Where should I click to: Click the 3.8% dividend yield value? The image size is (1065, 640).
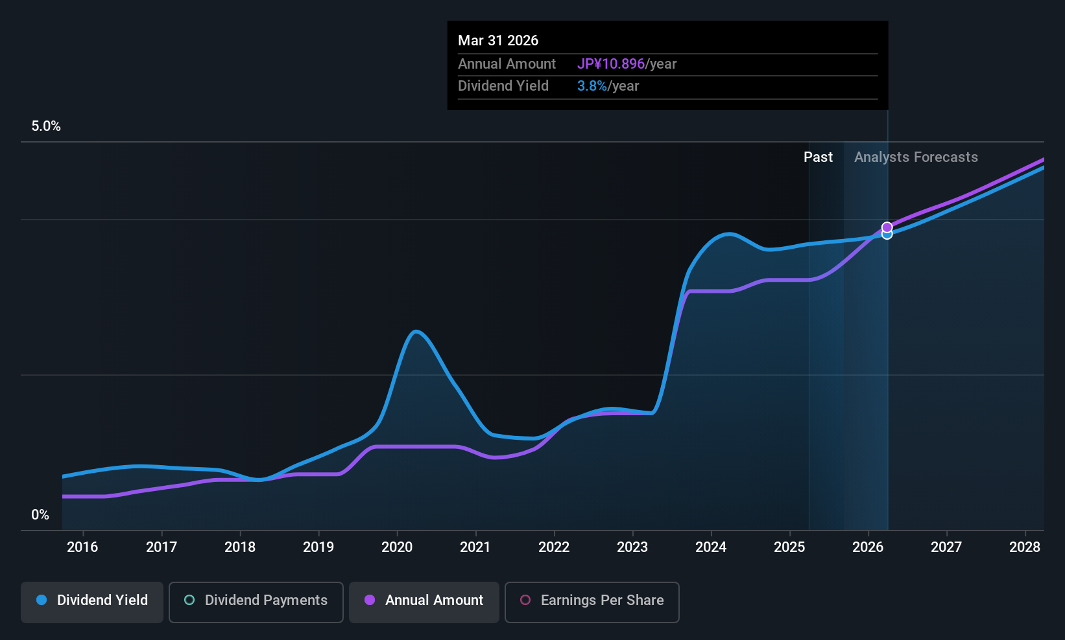(592, 86)
